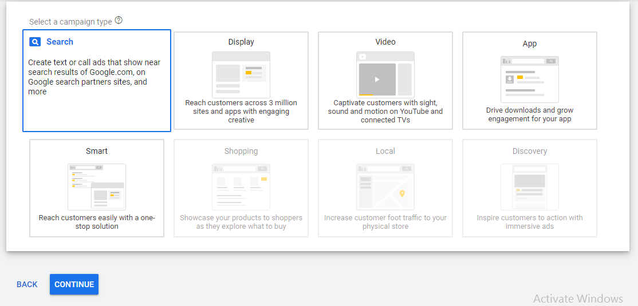Click 'Drive downloads and grow engagement' text
Screen dimensions: 638x306
(x=530, y=114)
